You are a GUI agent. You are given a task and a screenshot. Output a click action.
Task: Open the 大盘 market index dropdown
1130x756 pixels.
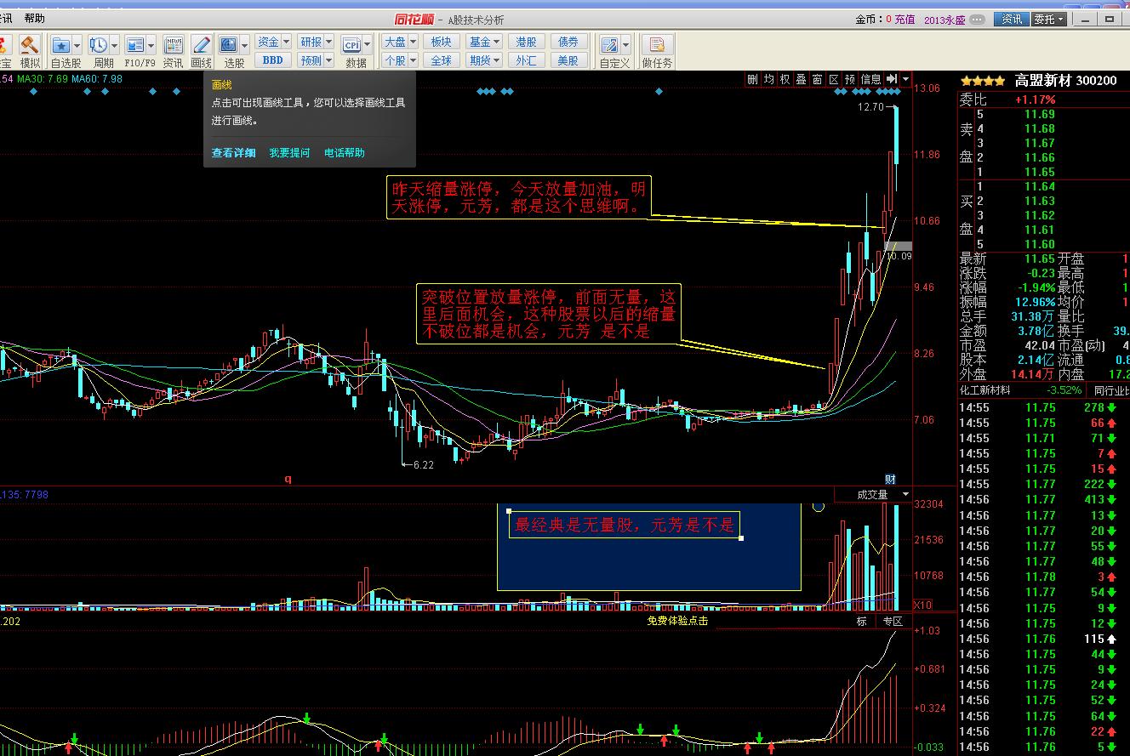(399, 42)
